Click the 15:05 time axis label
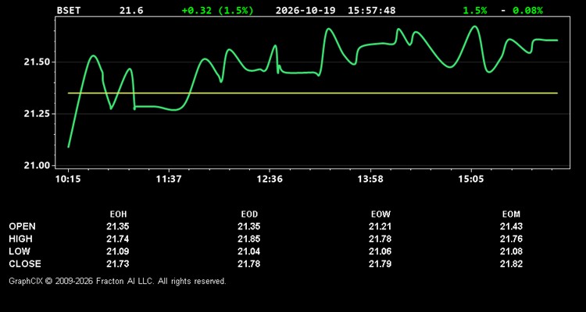The height and width of the screenshot is (312, 586). coord(471,179)
